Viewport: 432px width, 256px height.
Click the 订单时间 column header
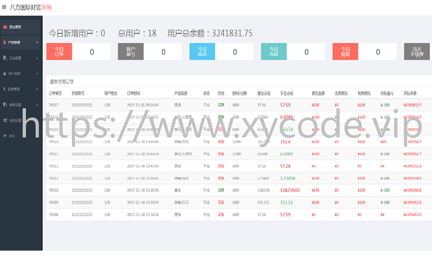(x=133, y=93)
